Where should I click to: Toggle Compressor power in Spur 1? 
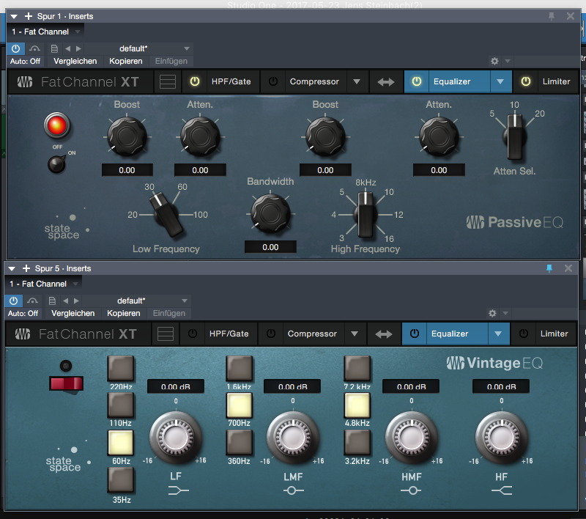pyautogui.click(x=273, y=81)
